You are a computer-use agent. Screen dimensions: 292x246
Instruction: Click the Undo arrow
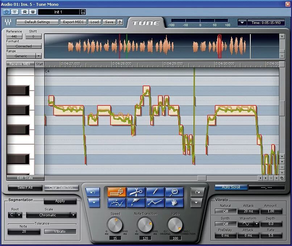click(92, 192)
